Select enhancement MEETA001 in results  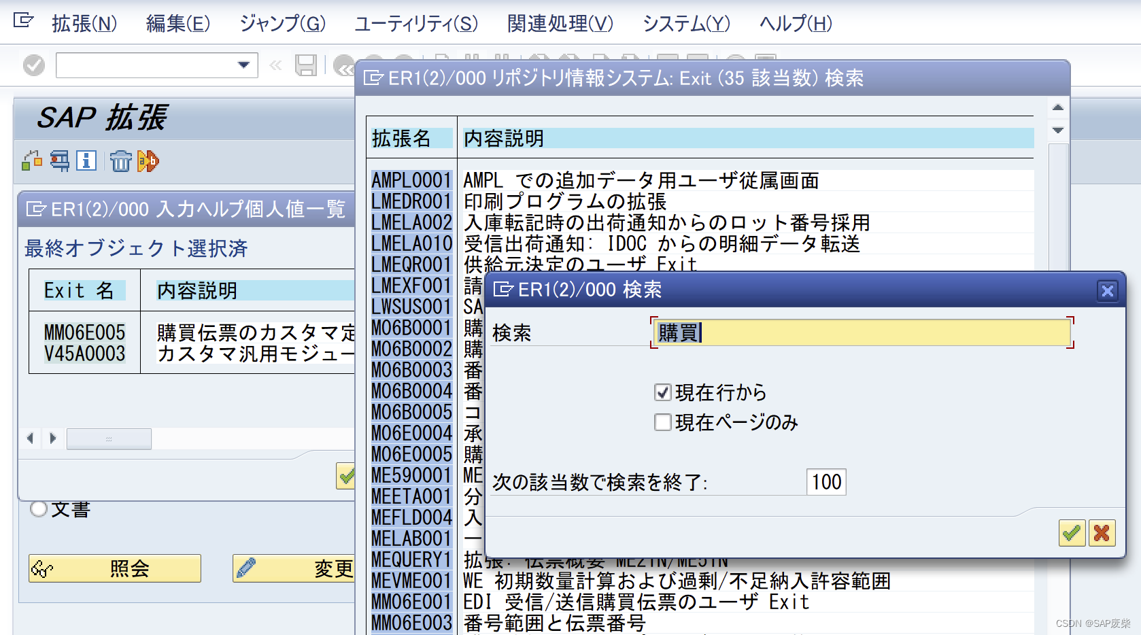click(x=411, y=496)
